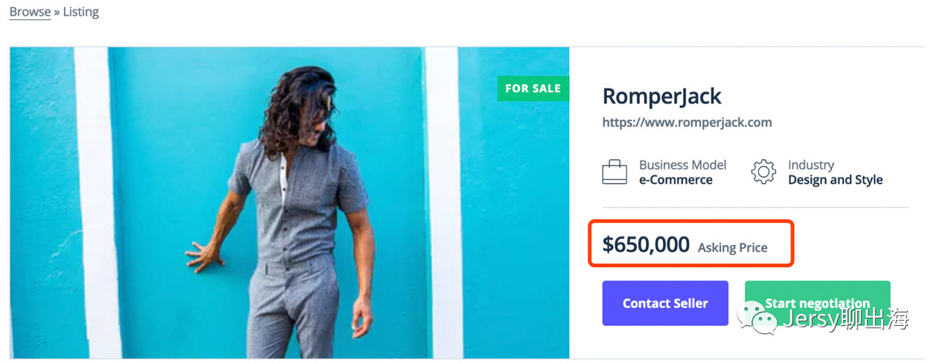Select the Design and Style industry value
940x363 pixels.
pos(835,180)
